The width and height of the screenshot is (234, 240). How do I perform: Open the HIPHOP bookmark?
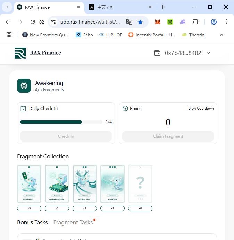click(x=111, y=35)
